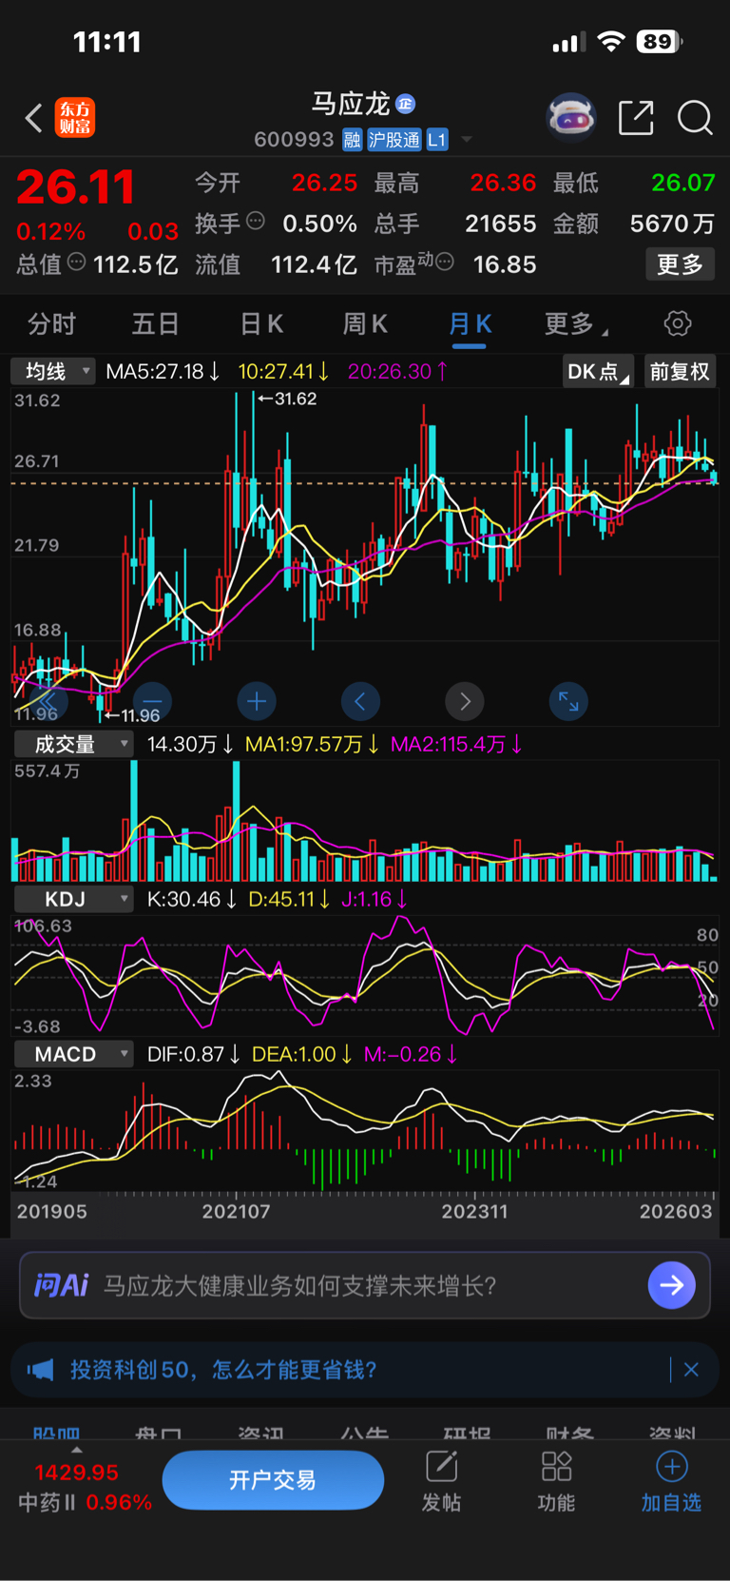This screenshot has height=1581, width=730.
Task: Tap the 202107 date axis label
Action: coord(237,1211)
